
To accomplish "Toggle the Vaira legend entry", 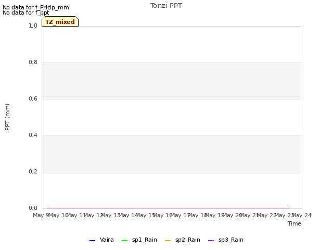I will point(101,240).
